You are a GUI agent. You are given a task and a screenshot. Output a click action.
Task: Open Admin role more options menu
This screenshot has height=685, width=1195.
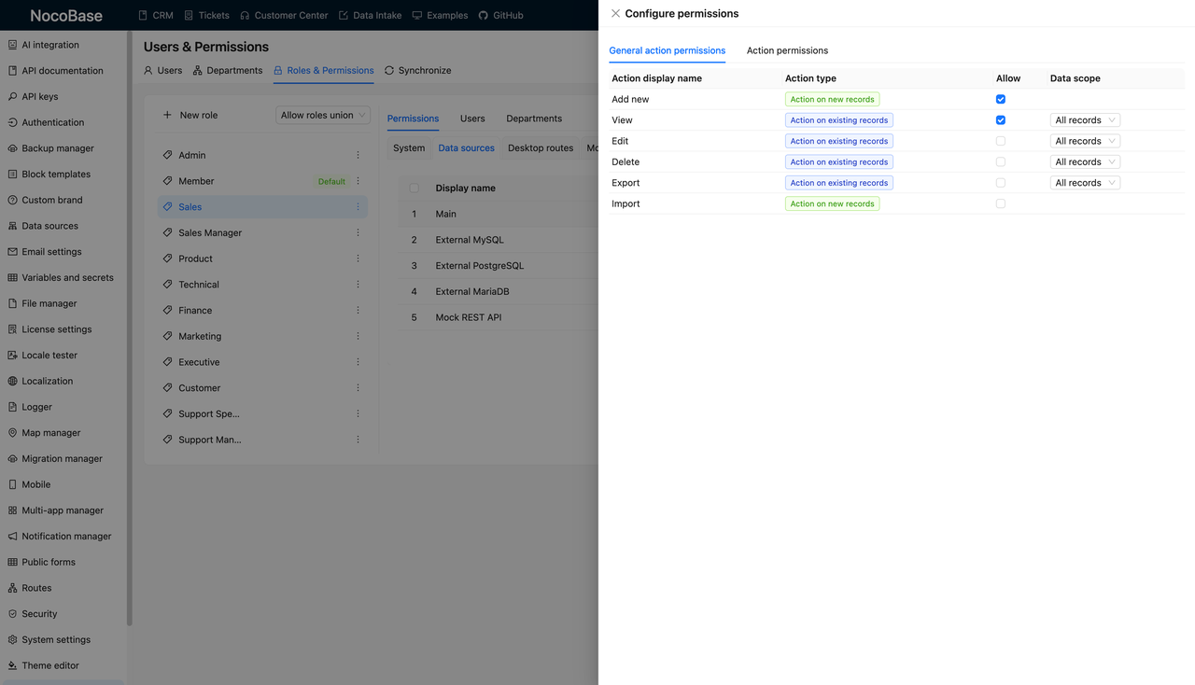(358, 155)
